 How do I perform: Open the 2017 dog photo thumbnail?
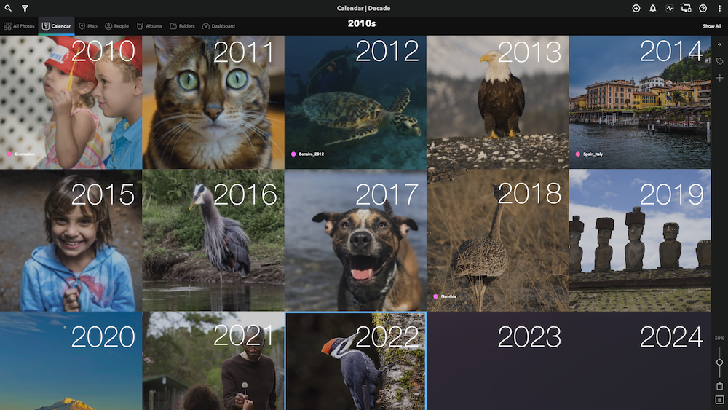[355, 240]
